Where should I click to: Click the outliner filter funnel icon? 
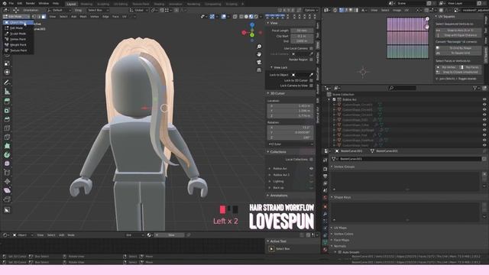click(475, 89)
